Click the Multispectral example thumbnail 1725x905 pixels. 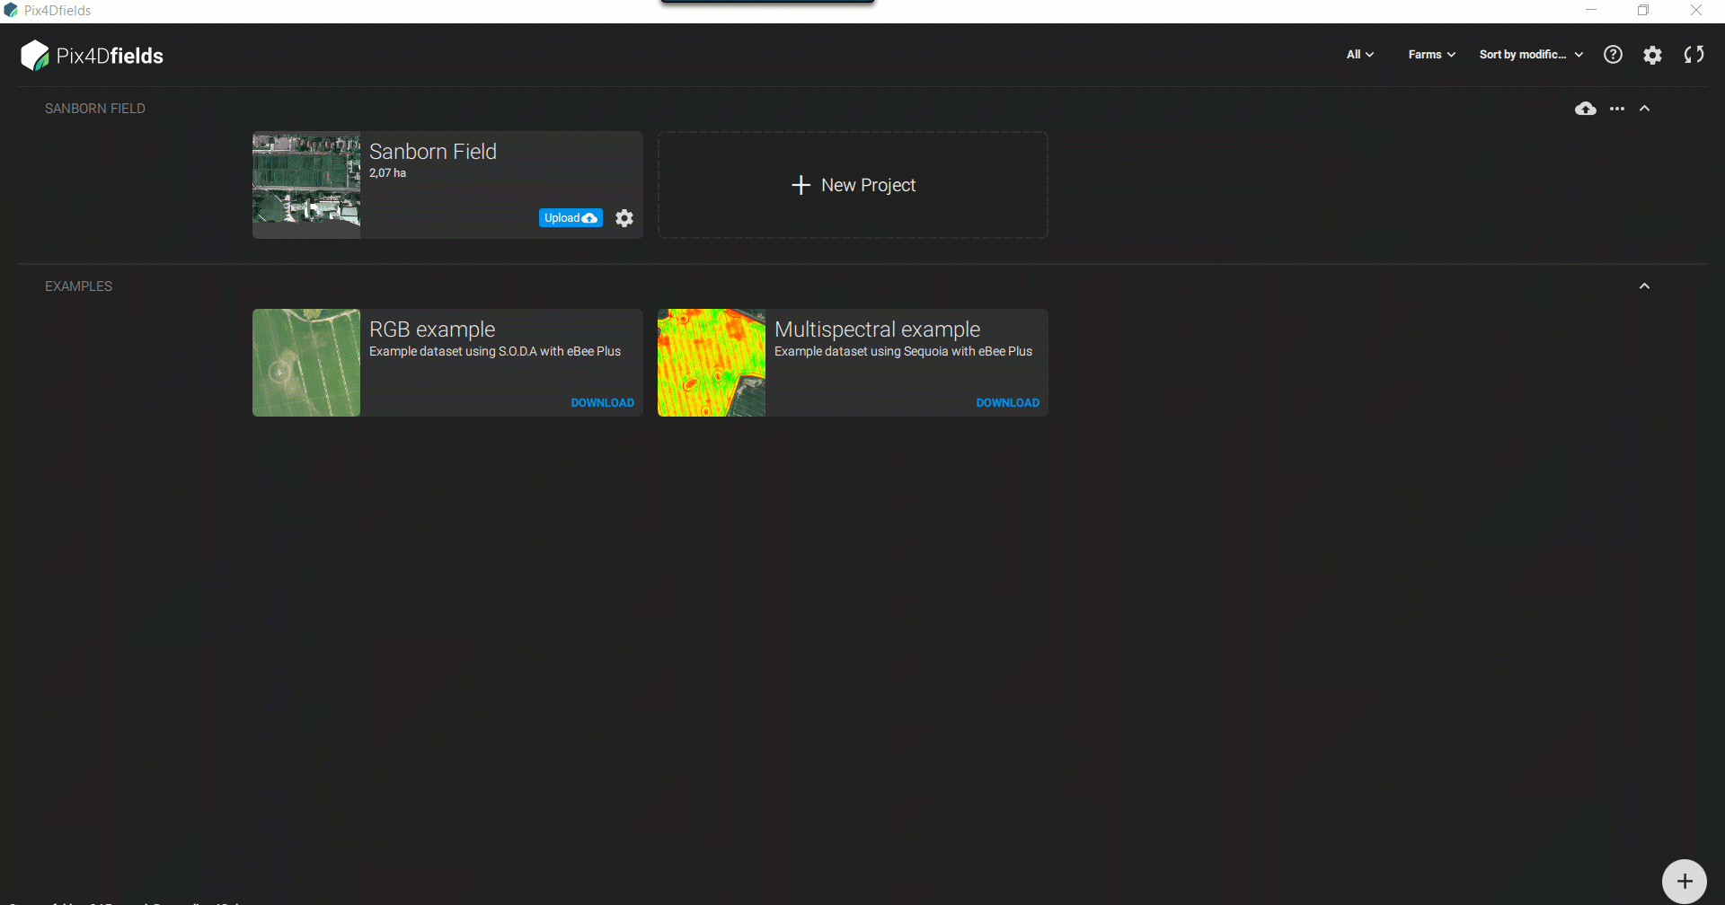pyautogui.click(x=712, y=363)
